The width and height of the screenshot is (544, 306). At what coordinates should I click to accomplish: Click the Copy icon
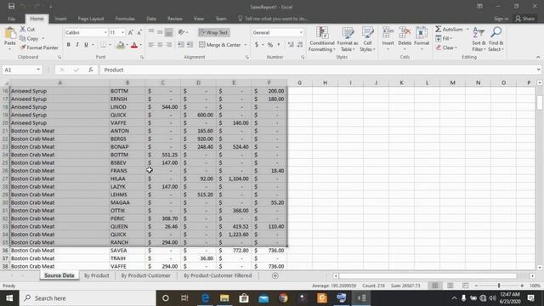pos(23,38)
